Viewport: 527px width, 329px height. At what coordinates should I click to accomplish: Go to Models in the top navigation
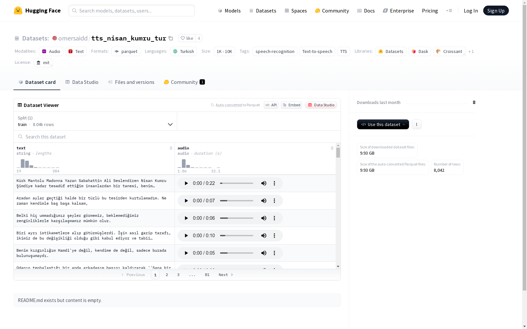(229, 11)
